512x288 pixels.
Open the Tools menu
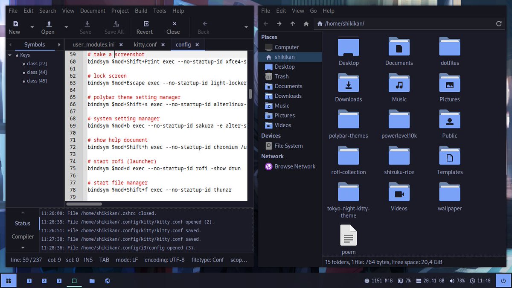coord(160,11)
